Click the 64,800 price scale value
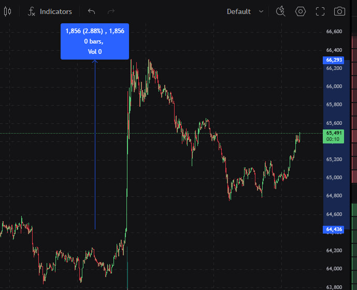357x290 pixels. (334, 196)
